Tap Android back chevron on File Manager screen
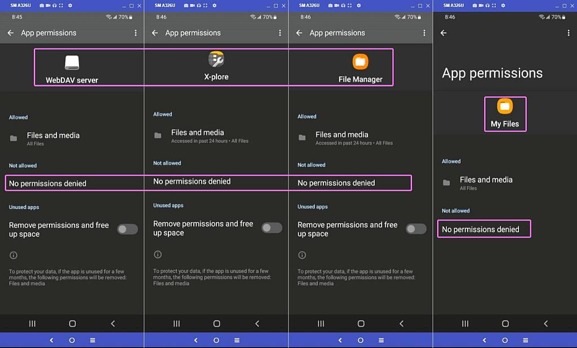577x348 pixels. 401,323
